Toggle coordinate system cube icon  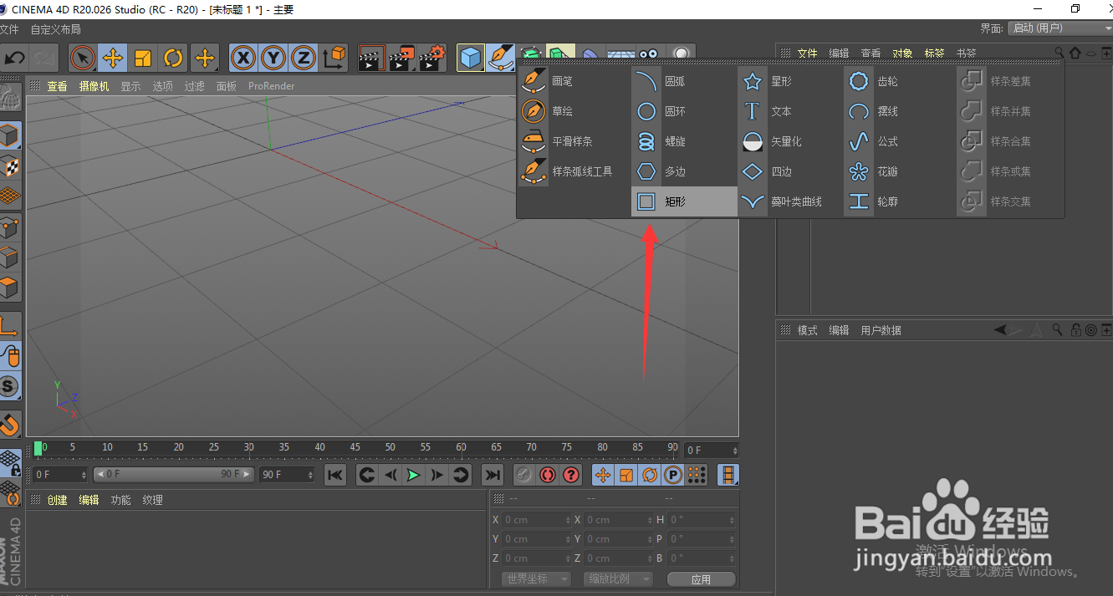334,58
